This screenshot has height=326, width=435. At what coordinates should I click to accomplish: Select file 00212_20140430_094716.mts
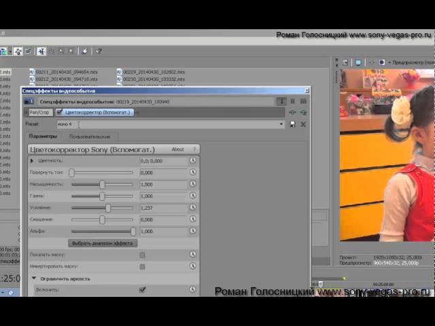(x=63, y=79)
